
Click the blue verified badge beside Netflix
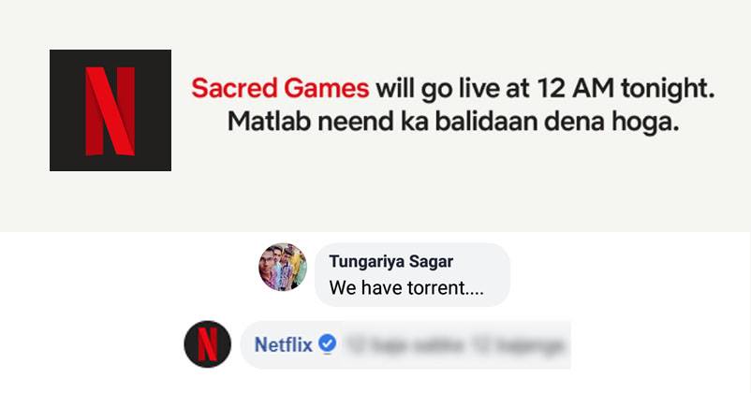(327, 343)
